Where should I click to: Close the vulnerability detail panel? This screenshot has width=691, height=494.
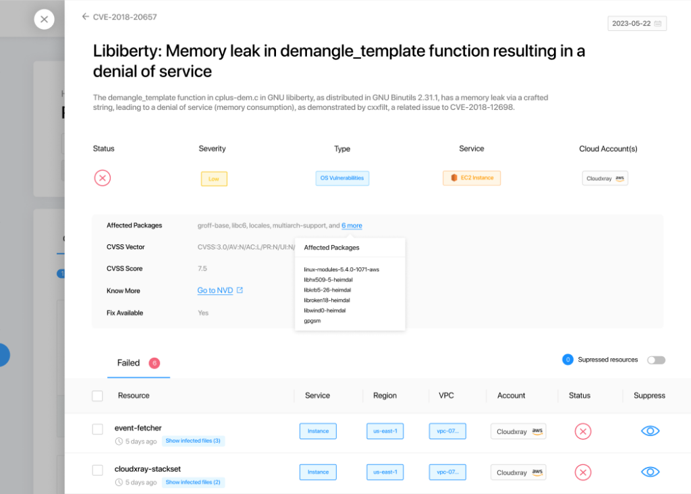click(x=44, y=20)
